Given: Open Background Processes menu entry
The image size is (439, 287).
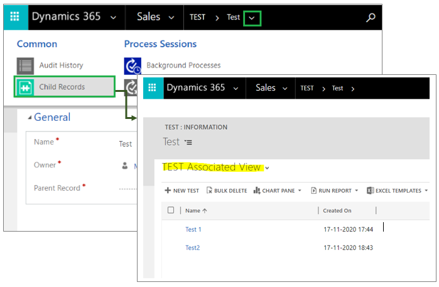Looking at the screenshot, I should (x=183, y=65).
